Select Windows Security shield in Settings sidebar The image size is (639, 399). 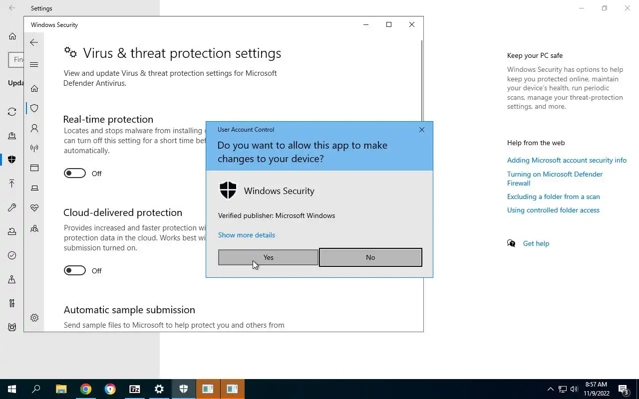click(x=12, y=160)
